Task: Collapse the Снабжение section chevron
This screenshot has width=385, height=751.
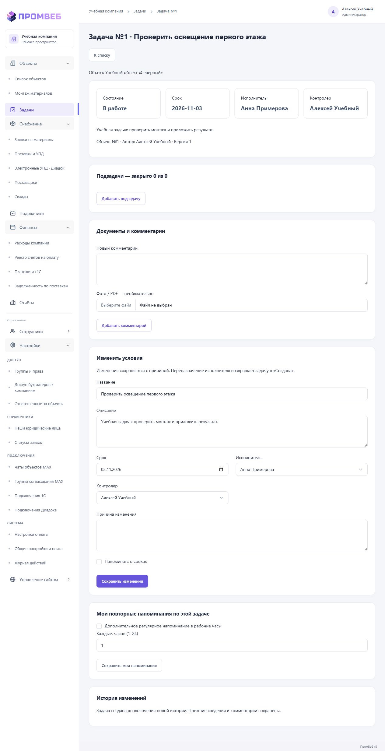Action: (x=68, y=124)
